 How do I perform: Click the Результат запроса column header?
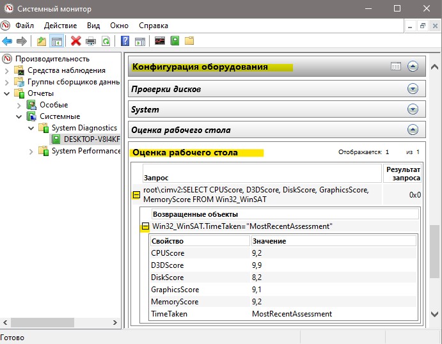point(402,173)
